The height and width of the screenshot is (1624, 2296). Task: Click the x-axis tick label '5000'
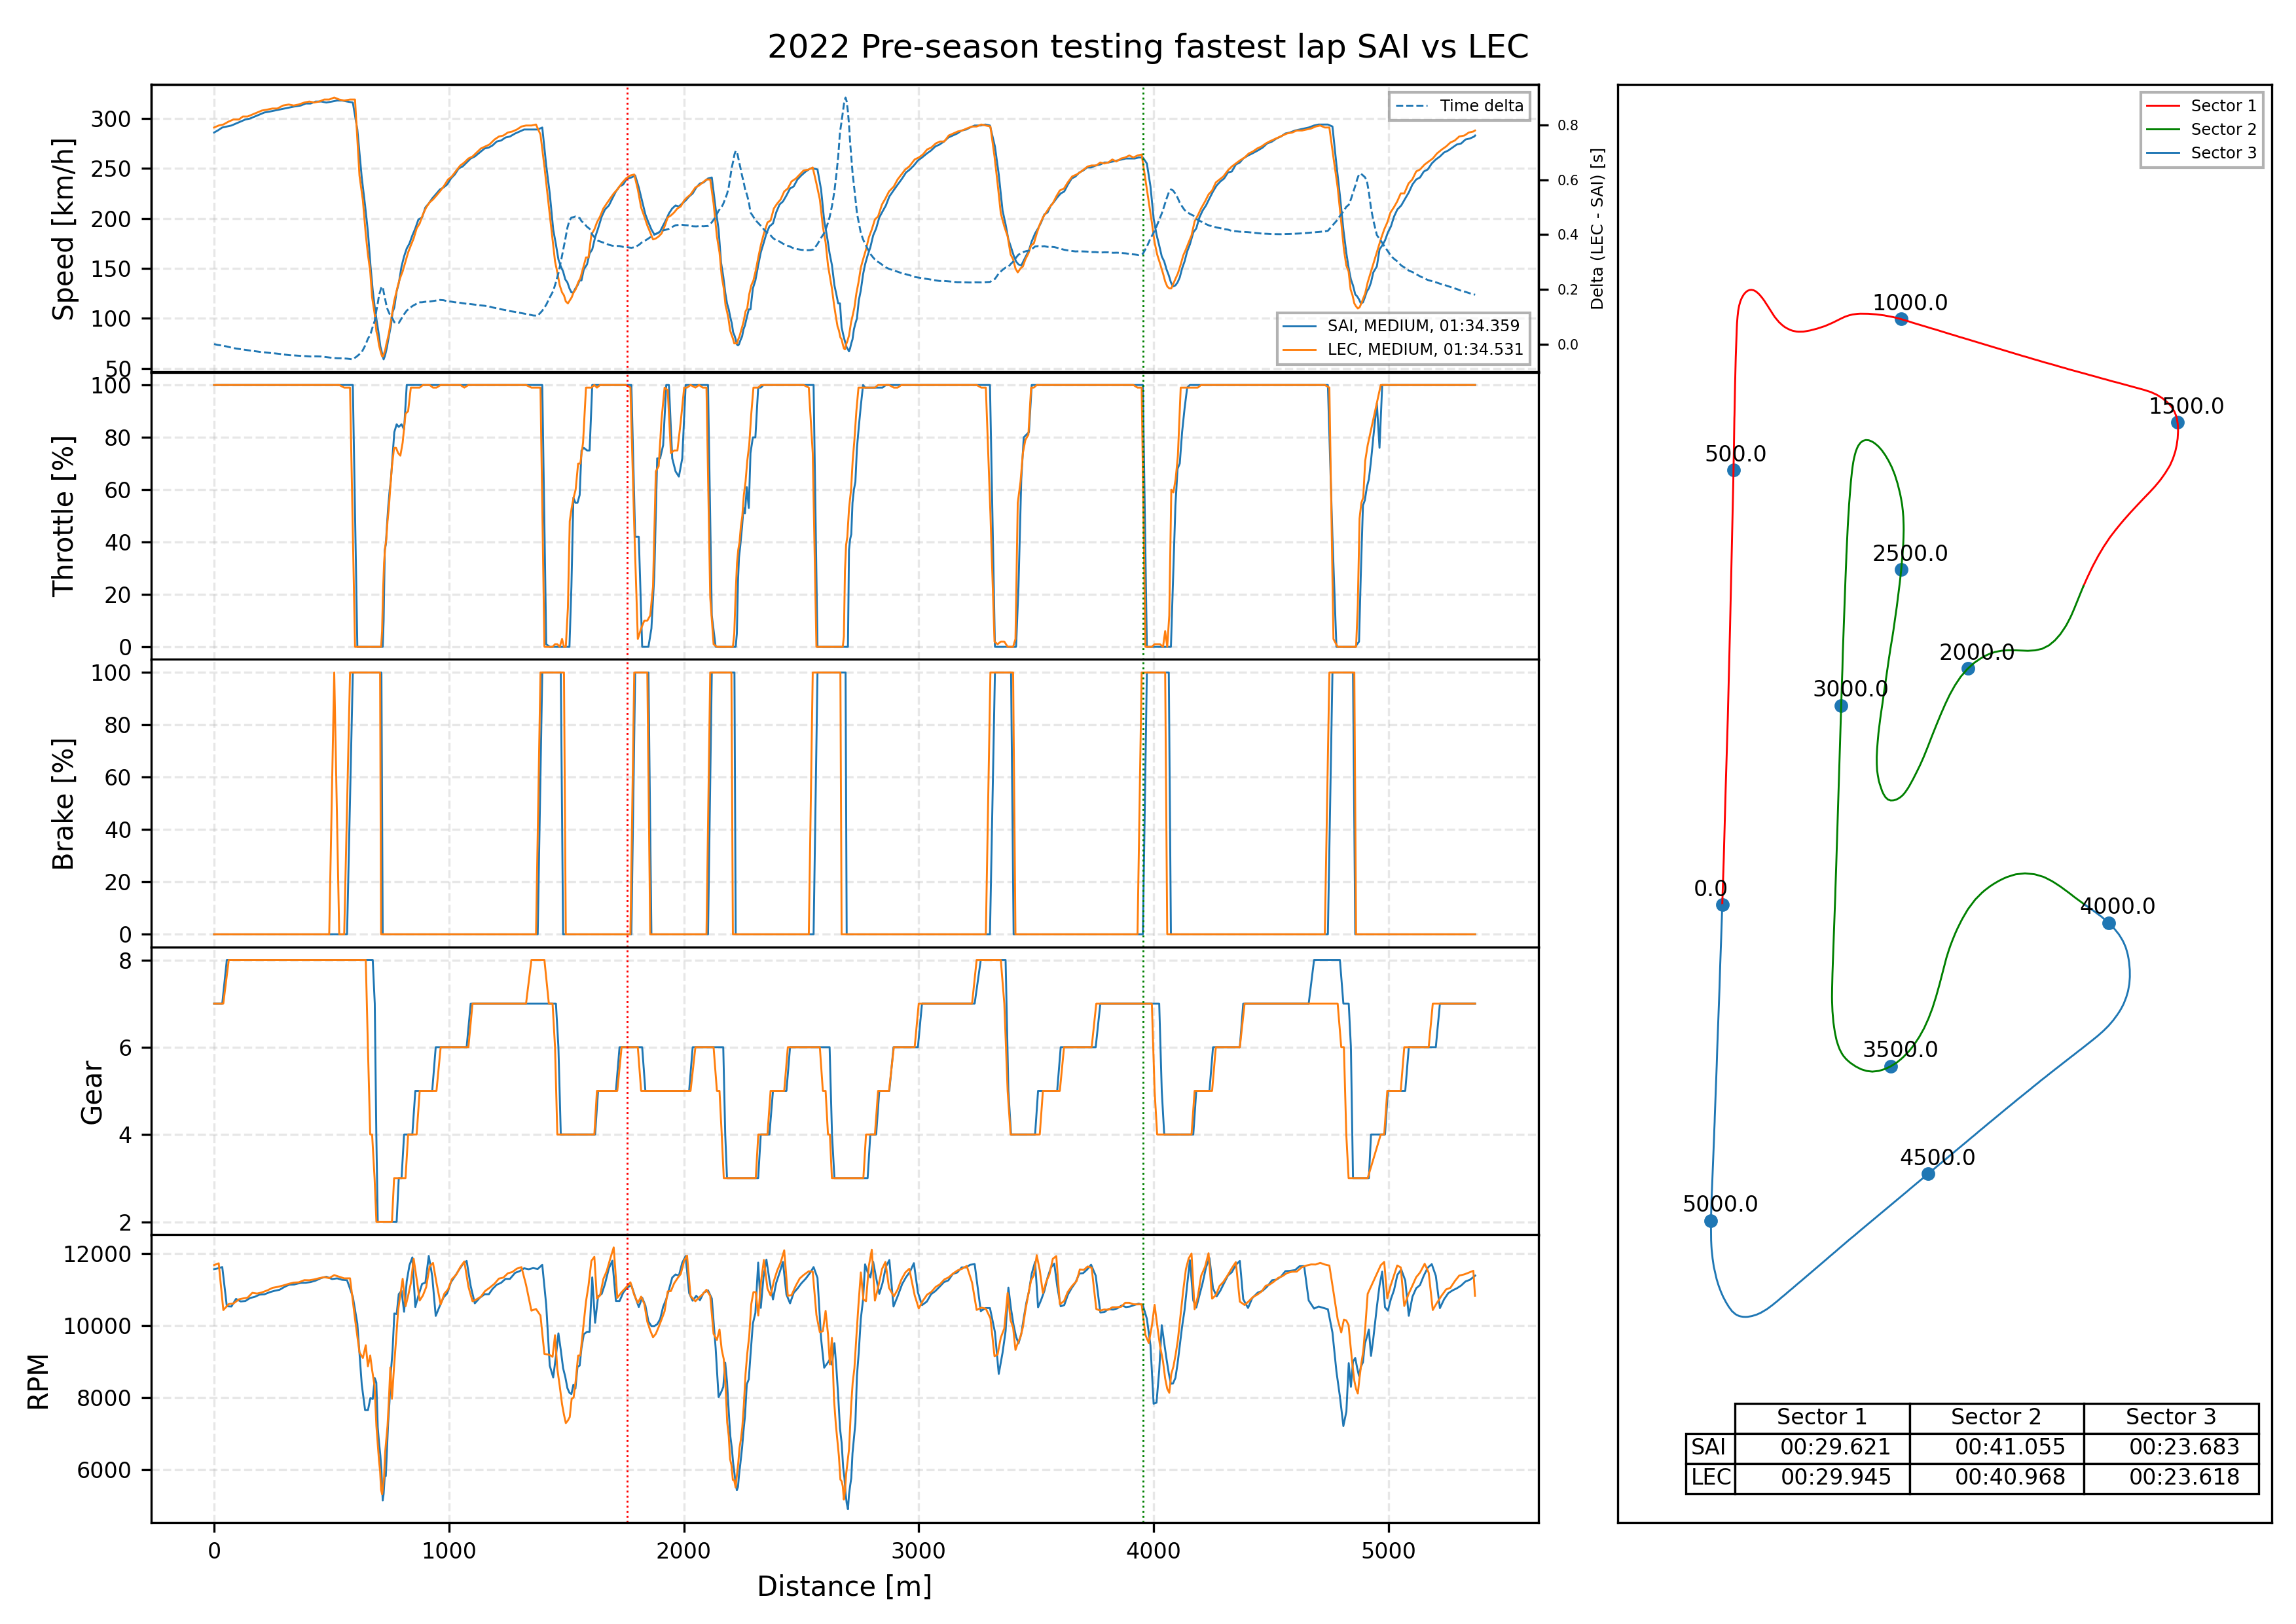point(1388,1551)
